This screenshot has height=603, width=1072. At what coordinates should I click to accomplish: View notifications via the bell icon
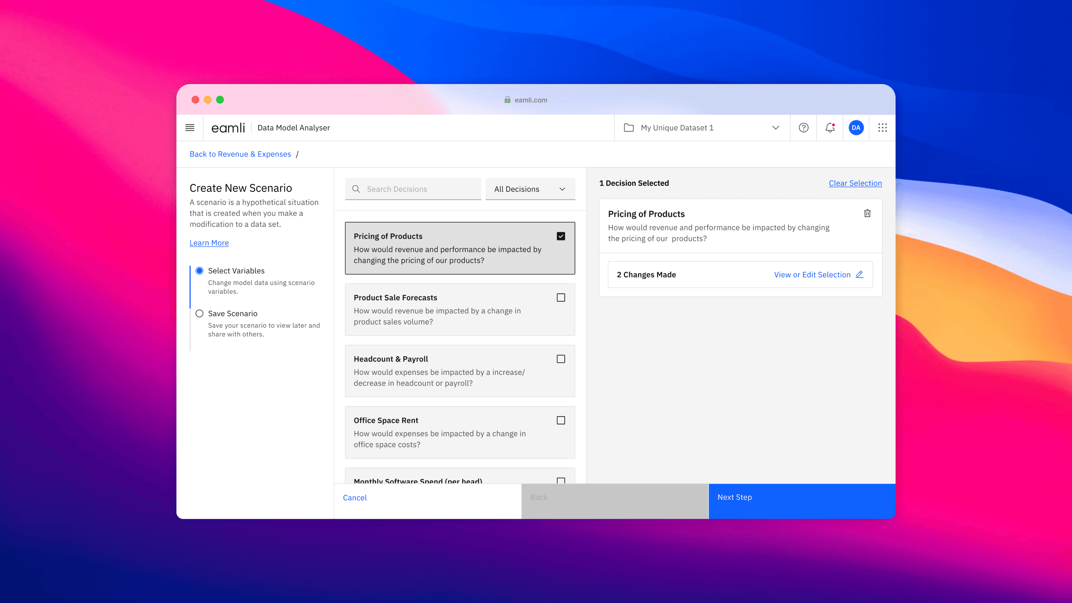click(x=829, y=128)
